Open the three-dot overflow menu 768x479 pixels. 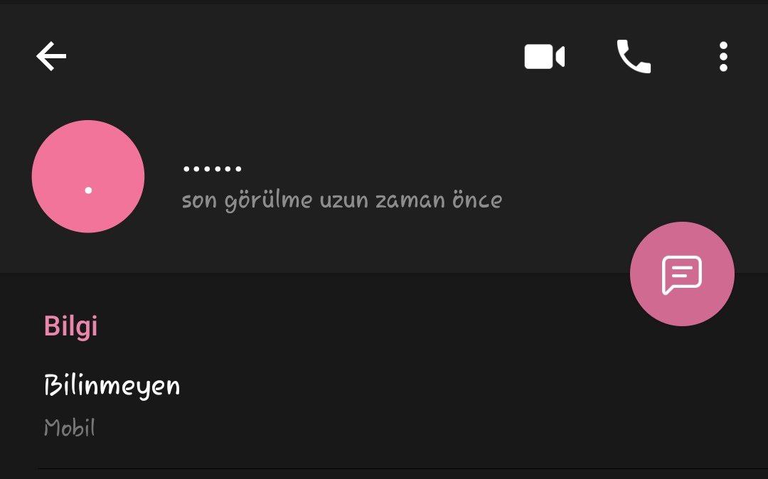tap(723, 57)
